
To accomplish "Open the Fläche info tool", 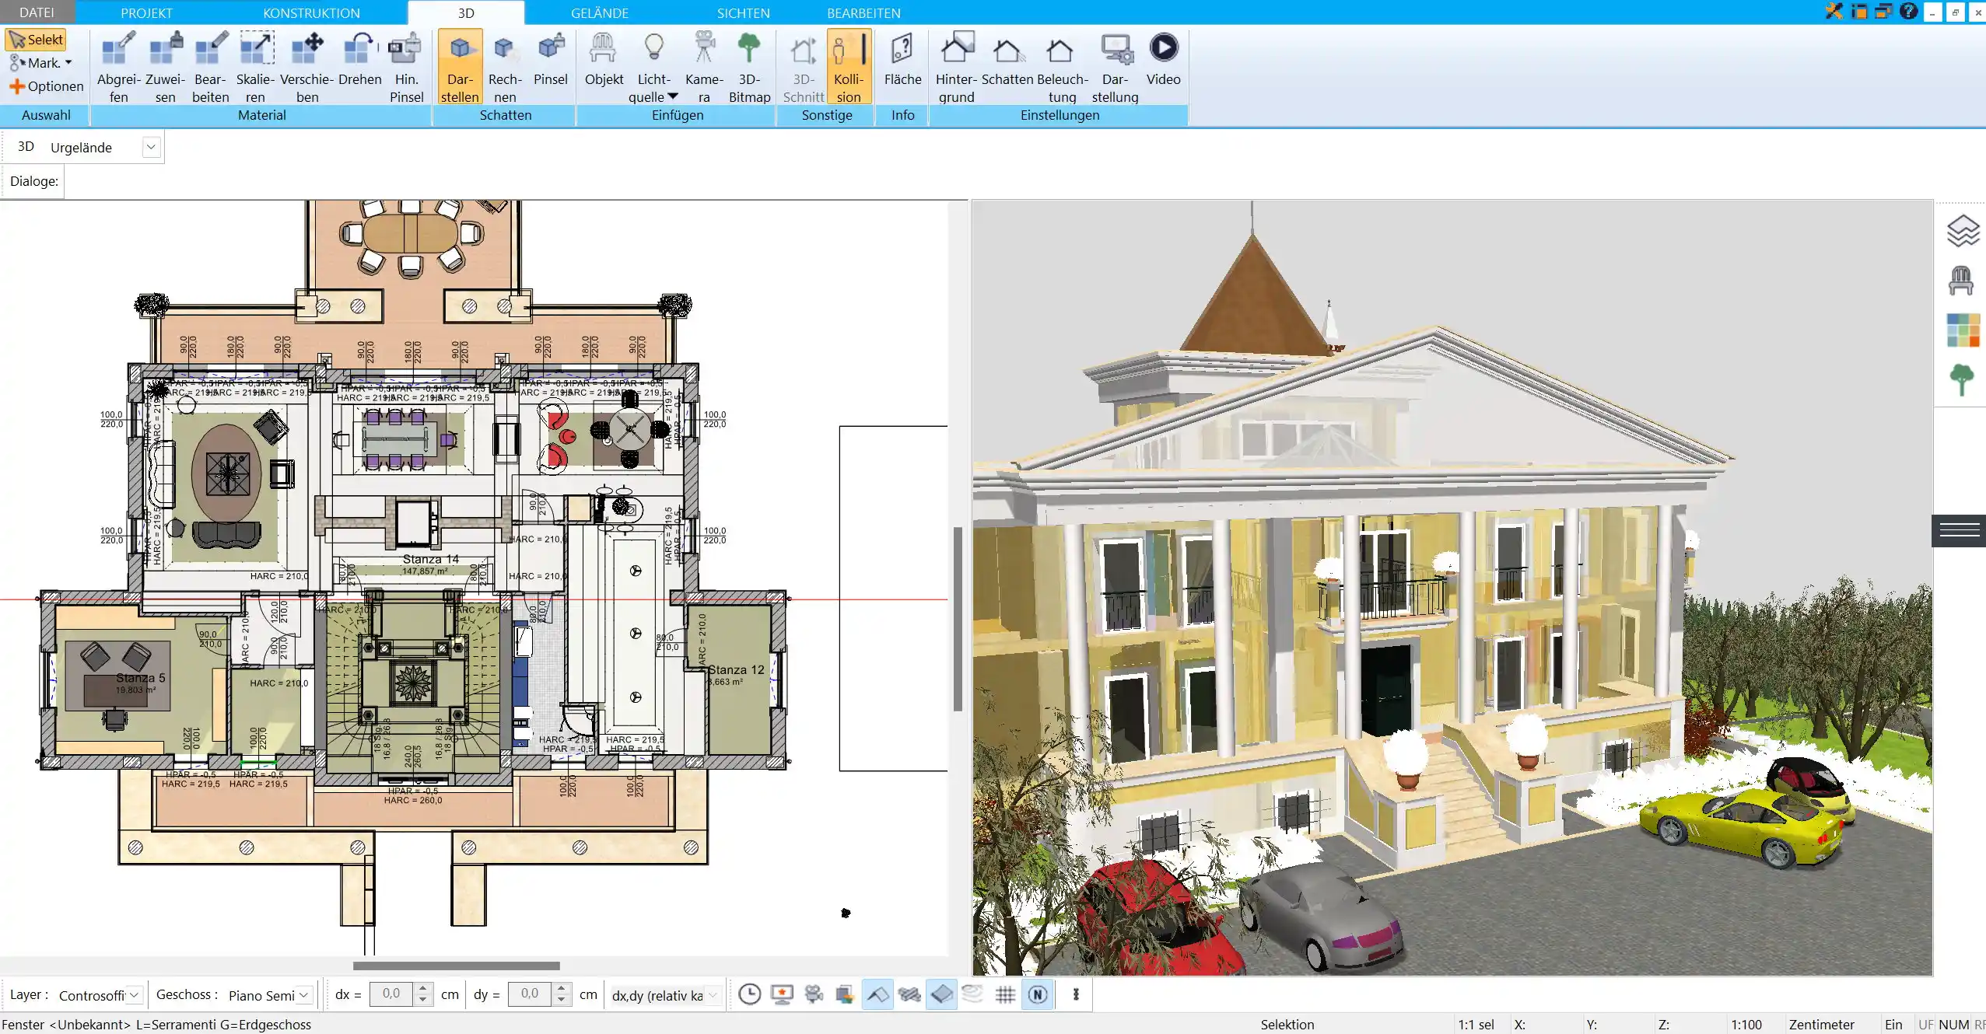I will (902, 59).
